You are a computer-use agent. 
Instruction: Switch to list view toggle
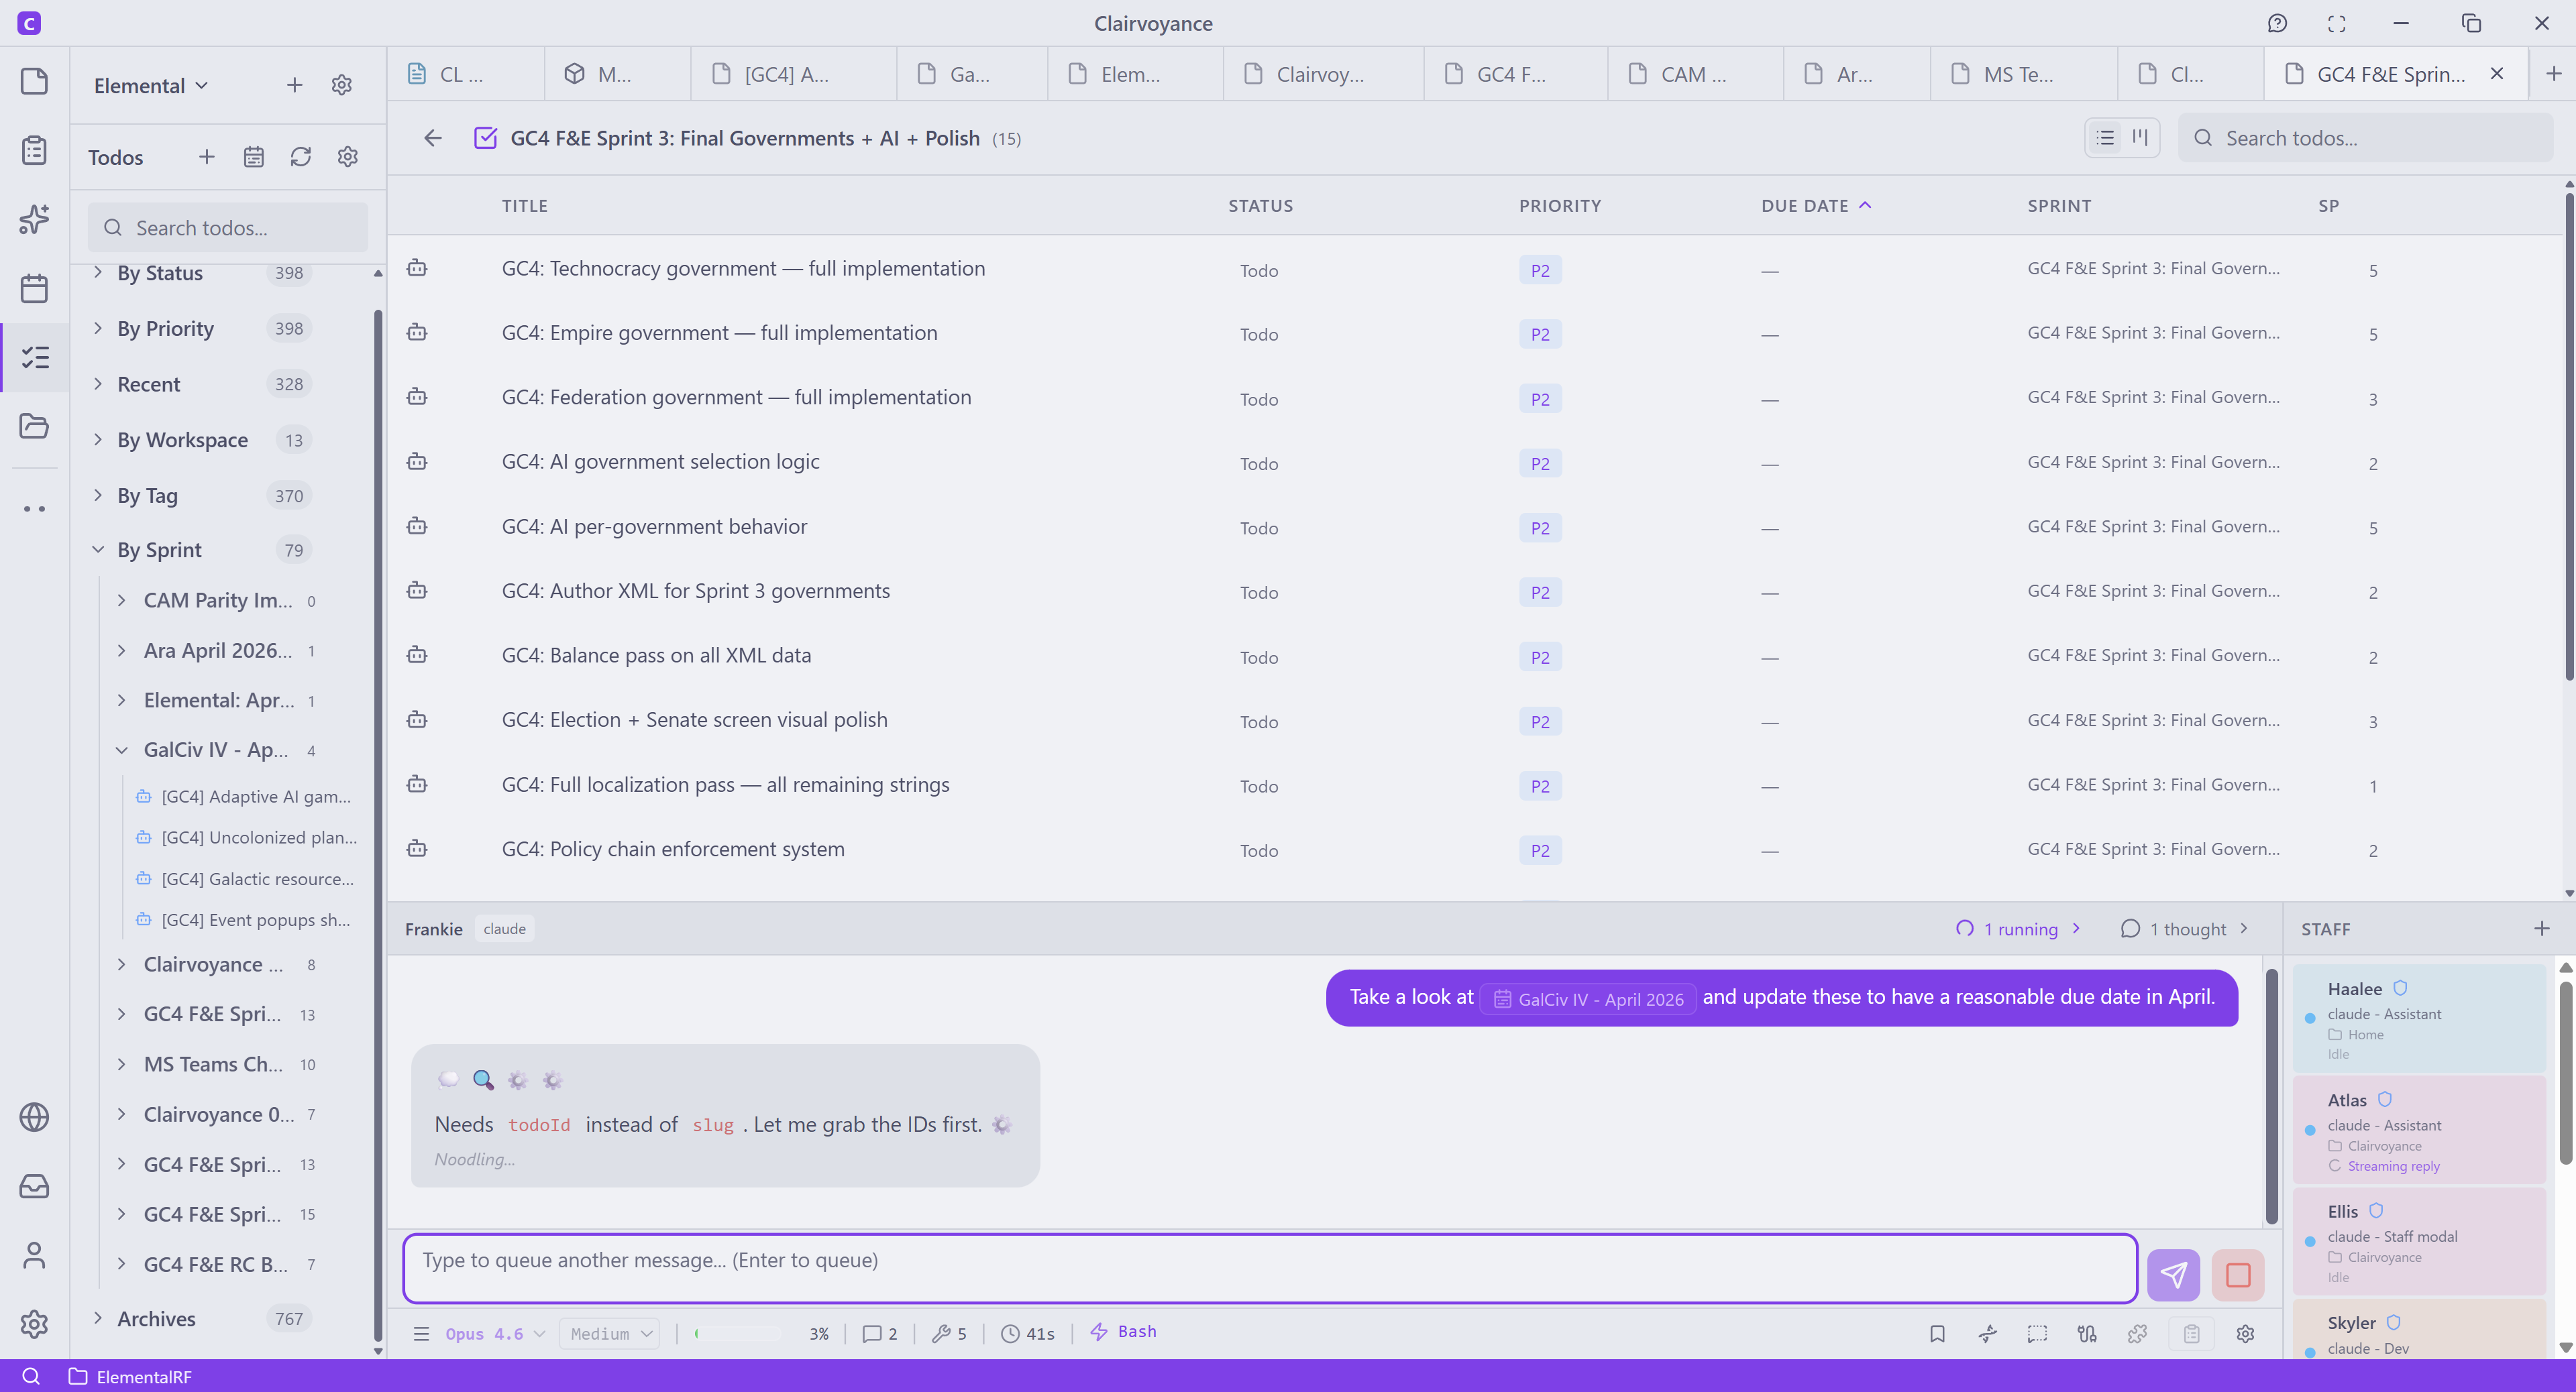[2105, 138]
